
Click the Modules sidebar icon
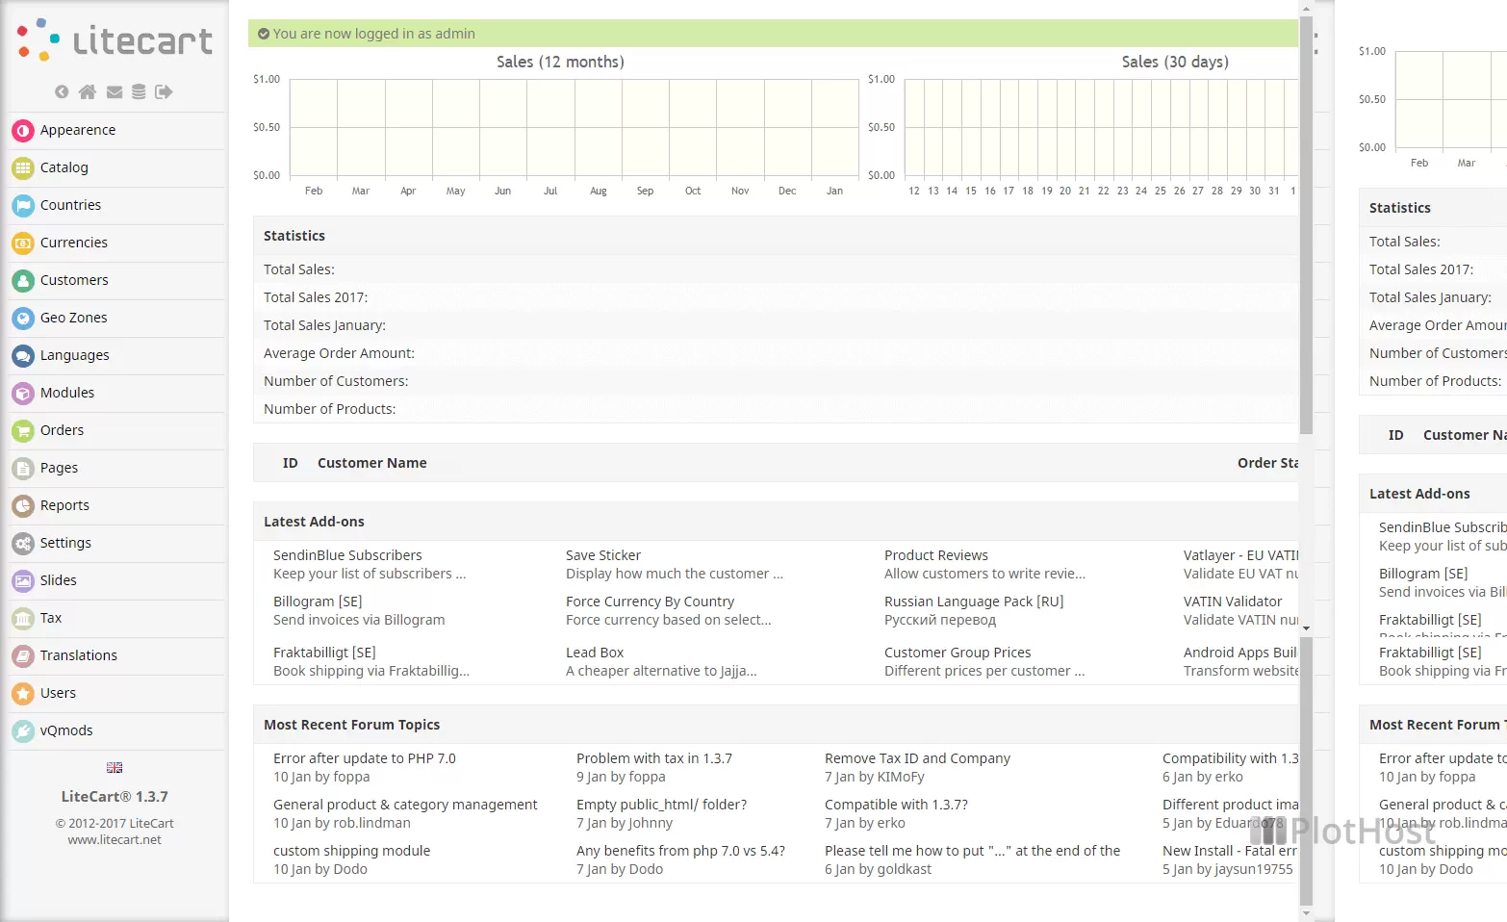coord(23,393)
